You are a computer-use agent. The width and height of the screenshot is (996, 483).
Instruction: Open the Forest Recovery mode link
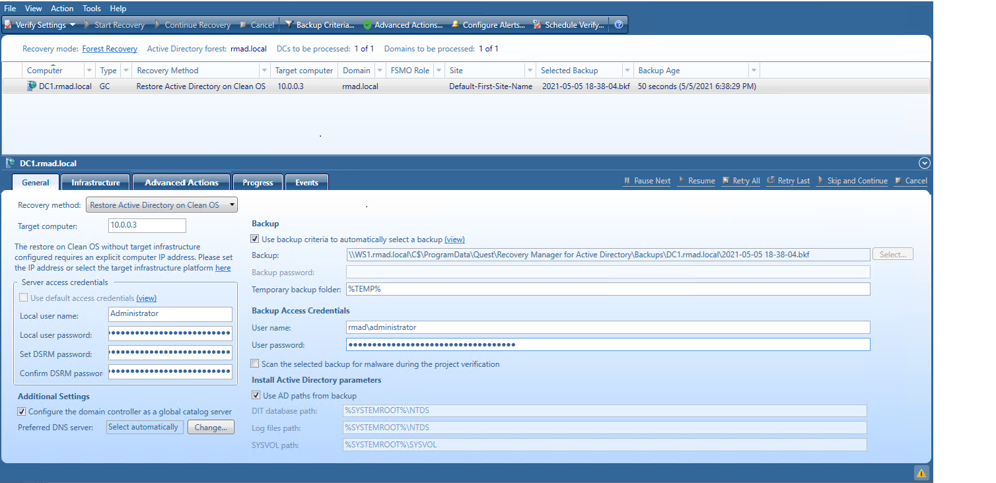point(110,48)
